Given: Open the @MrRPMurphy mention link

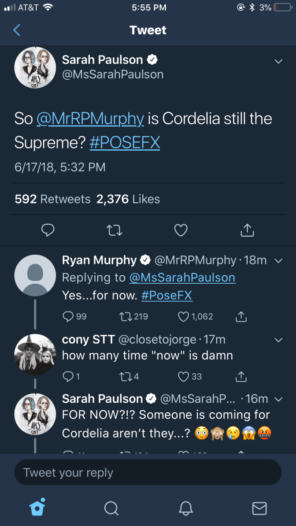Looking at the screenshot, I should 90,119.
